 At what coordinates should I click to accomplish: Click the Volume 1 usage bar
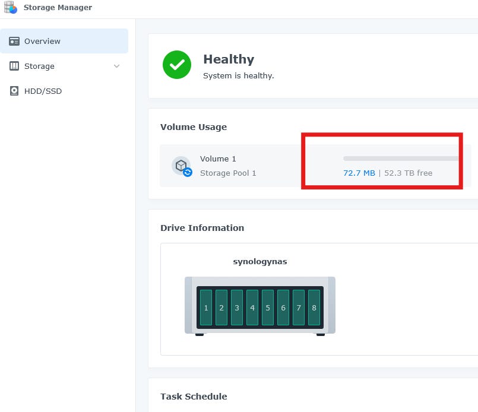coord(401,159)
